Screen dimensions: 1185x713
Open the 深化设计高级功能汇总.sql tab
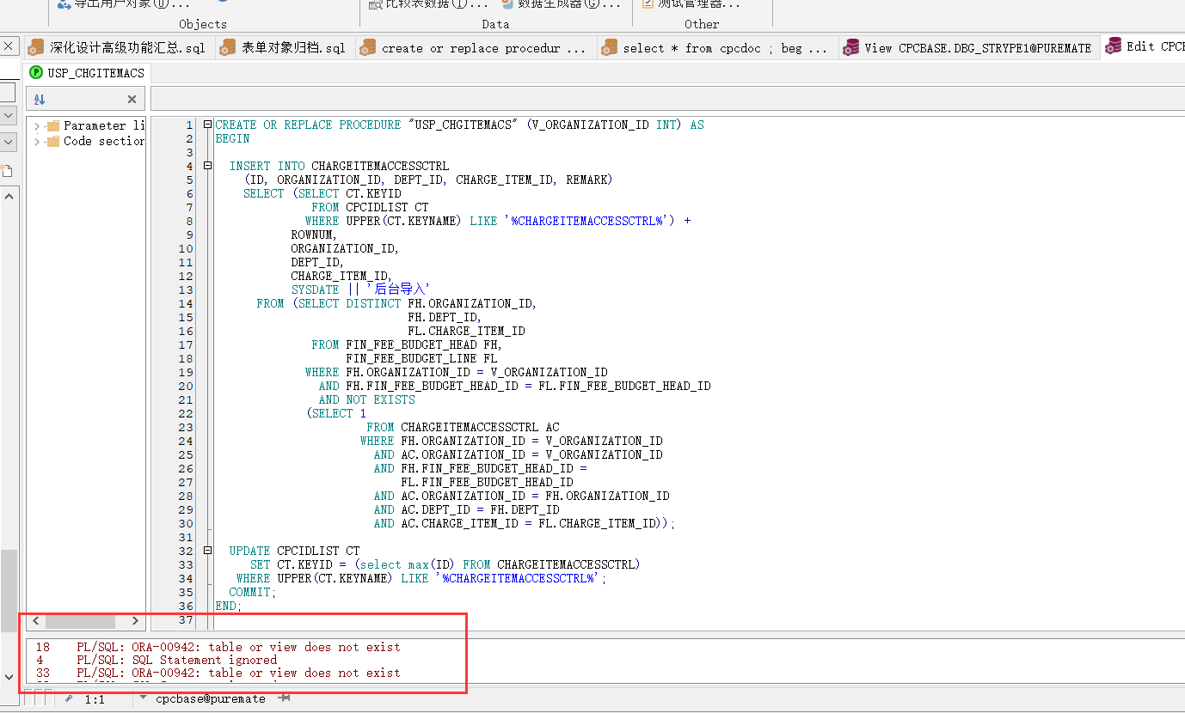point(117,48)
